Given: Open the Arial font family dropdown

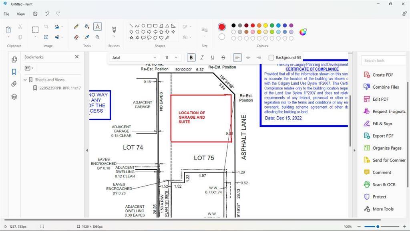Looking at the screenshot, I should (134, 58).
